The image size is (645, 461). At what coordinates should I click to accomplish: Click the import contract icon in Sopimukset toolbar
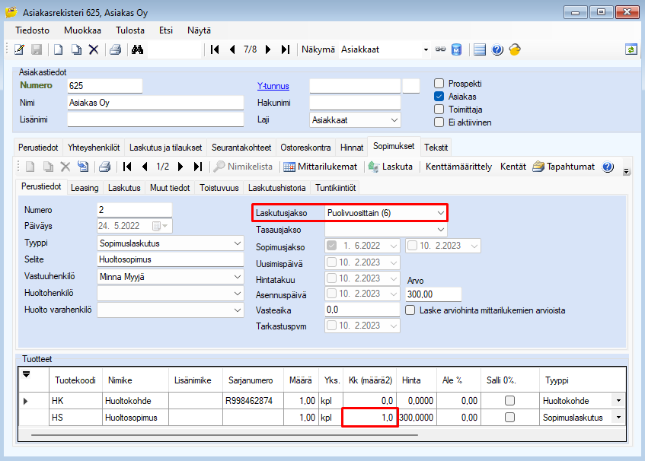[x=83, y=167]
